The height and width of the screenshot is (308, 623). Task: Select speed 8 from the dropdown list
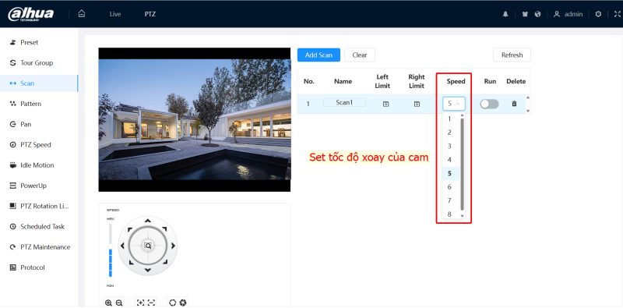449,214
